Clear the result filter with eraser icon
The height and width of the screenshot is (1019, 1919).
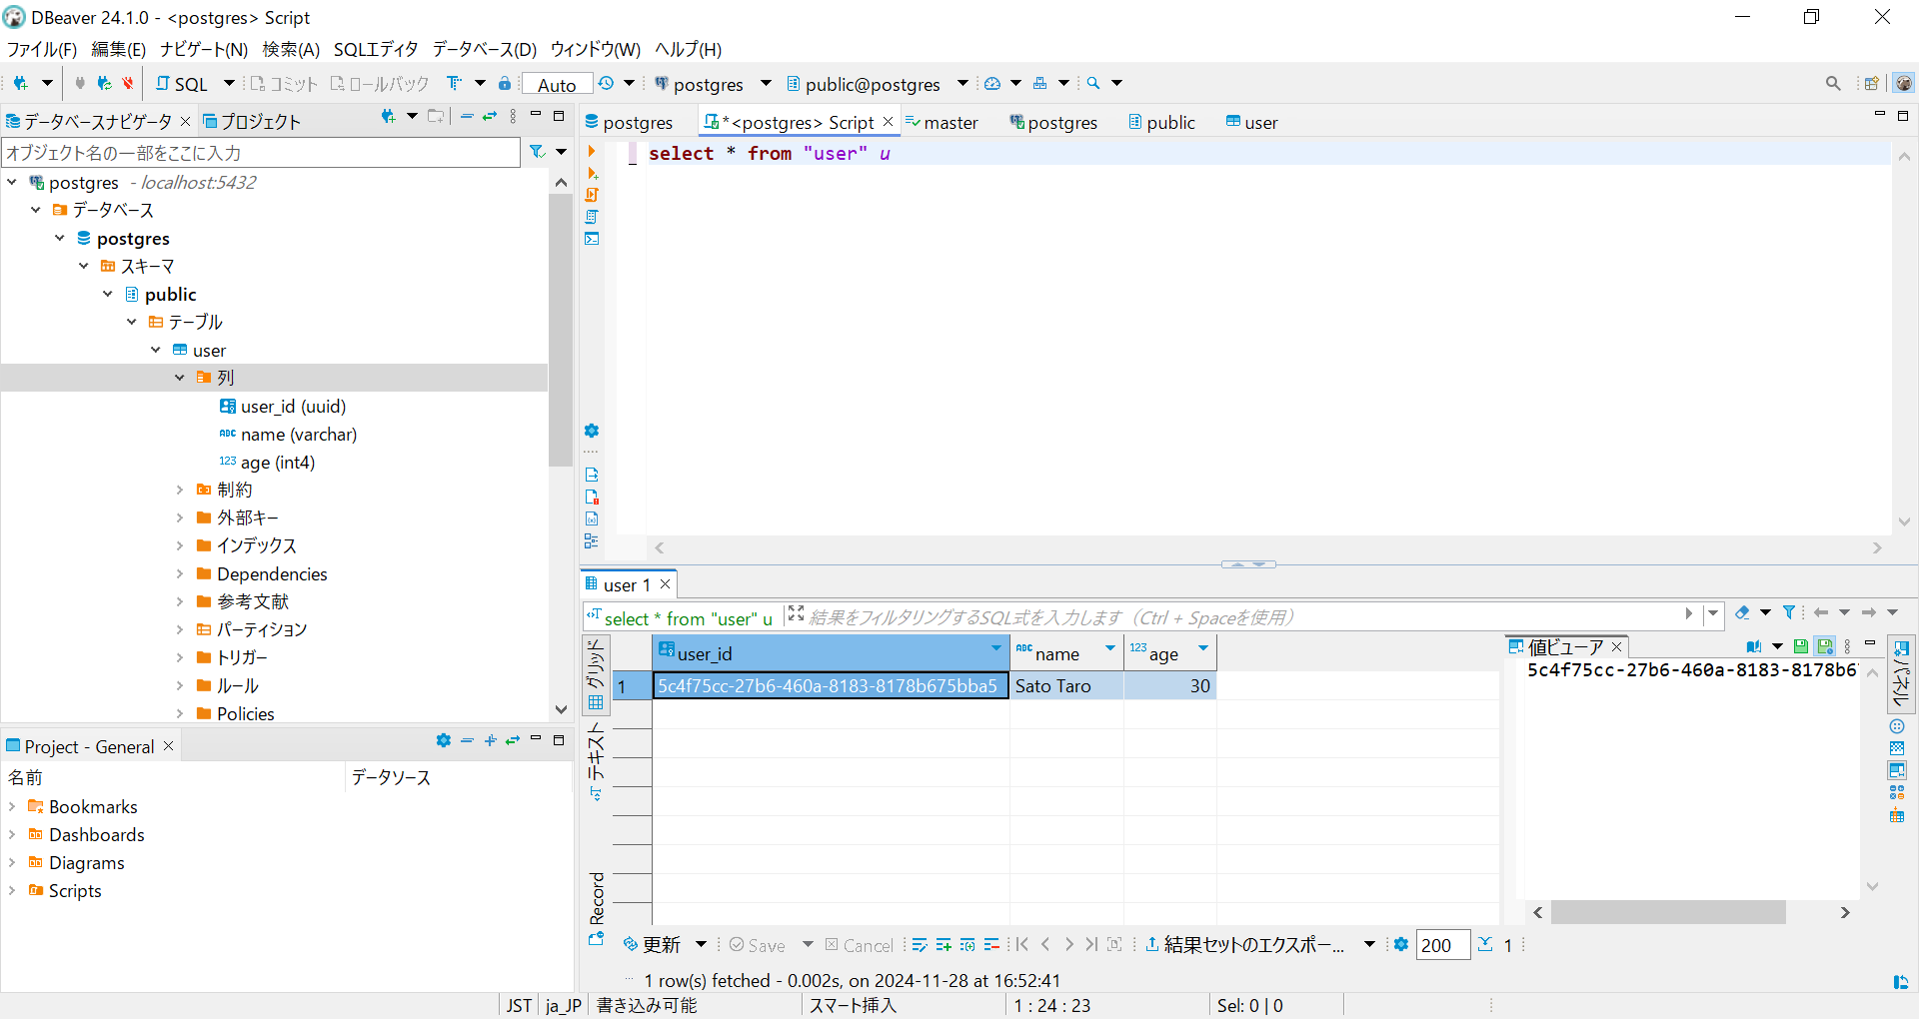coord(1744,612)
